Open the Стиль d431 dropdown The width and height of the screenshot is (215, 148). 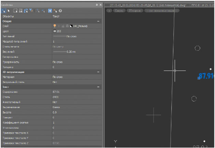coord(77,97)
